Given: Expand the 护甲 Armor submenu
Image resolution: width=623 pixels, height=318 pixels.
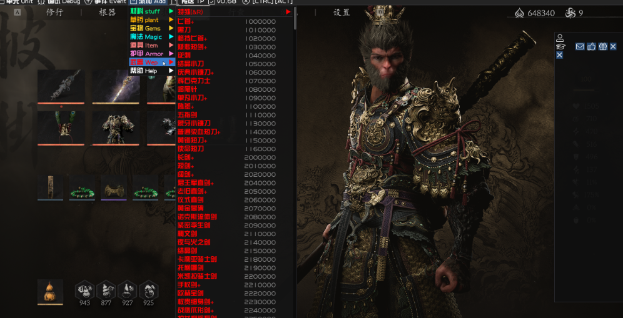Looking at the screenshot, I should pos(152,54).
